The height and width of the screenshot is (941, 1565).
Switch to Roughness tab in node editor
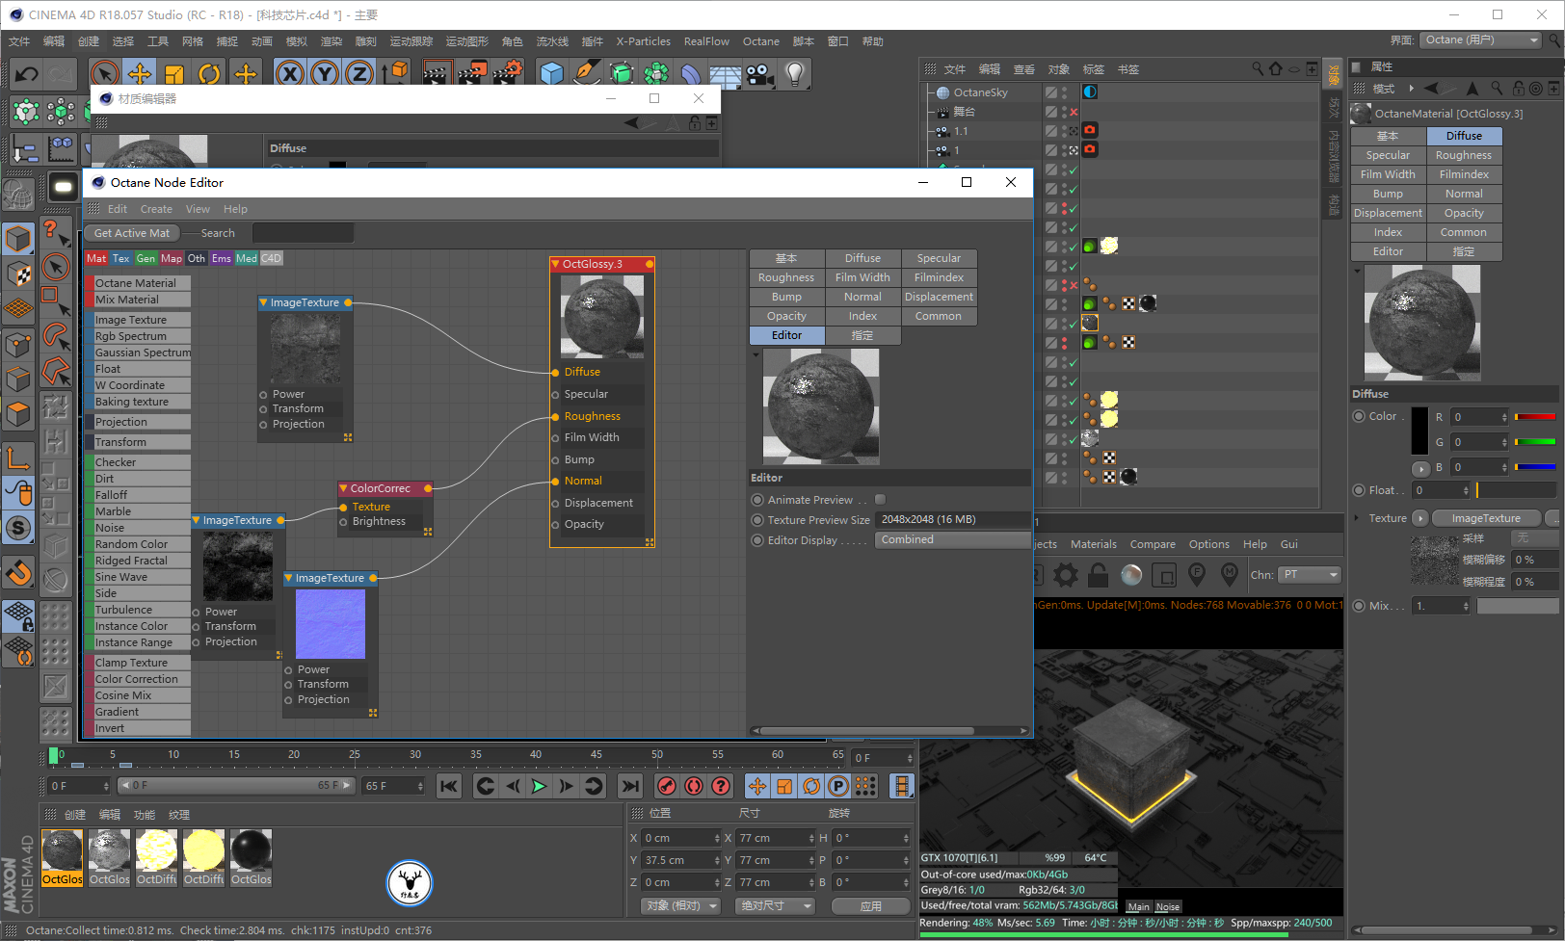pyautogui.click(x=786, y=277)
